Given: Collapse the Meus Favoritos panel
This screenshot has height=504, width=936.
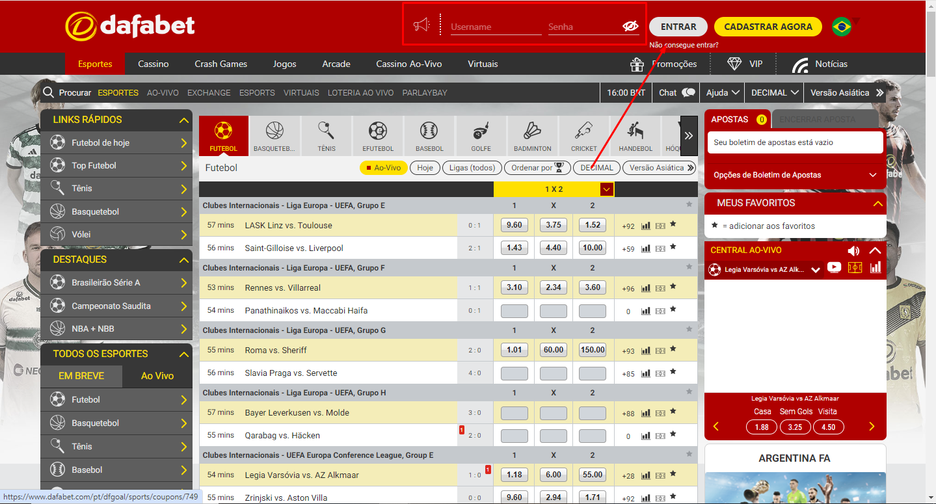Looking at the screenshot, I should pyautogui.click(x=878, y=204).
